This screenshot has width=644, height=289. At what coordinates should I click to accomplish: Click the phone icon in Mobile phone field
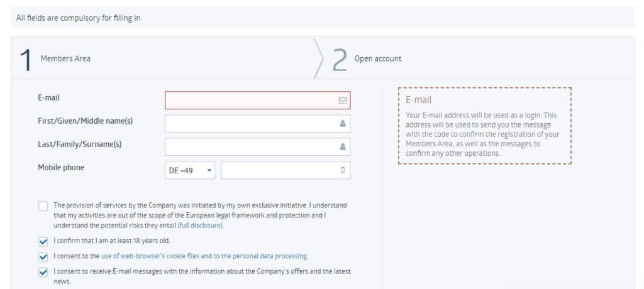(x=343, y=170)
